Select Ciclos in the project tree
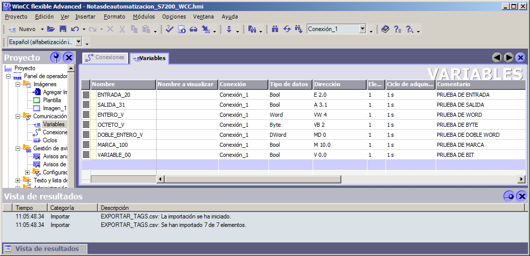Viewport: 530px width, 256px height. pyautogui.click(x=50, y=140)
